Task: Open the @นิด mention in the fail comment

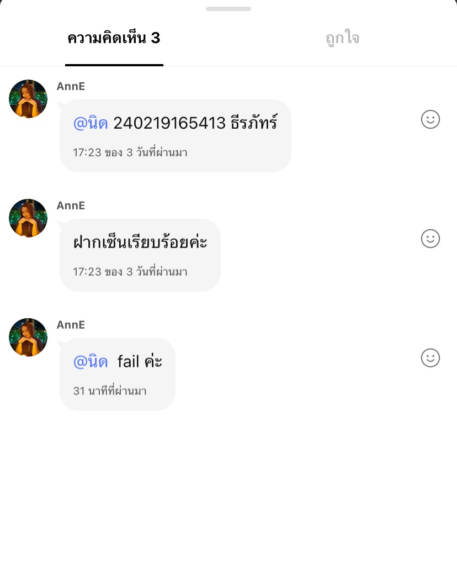Action: coord(91,362)
